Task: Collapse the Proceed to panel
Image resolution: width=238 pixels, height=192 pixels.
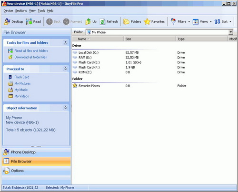Action: point(65,69)
